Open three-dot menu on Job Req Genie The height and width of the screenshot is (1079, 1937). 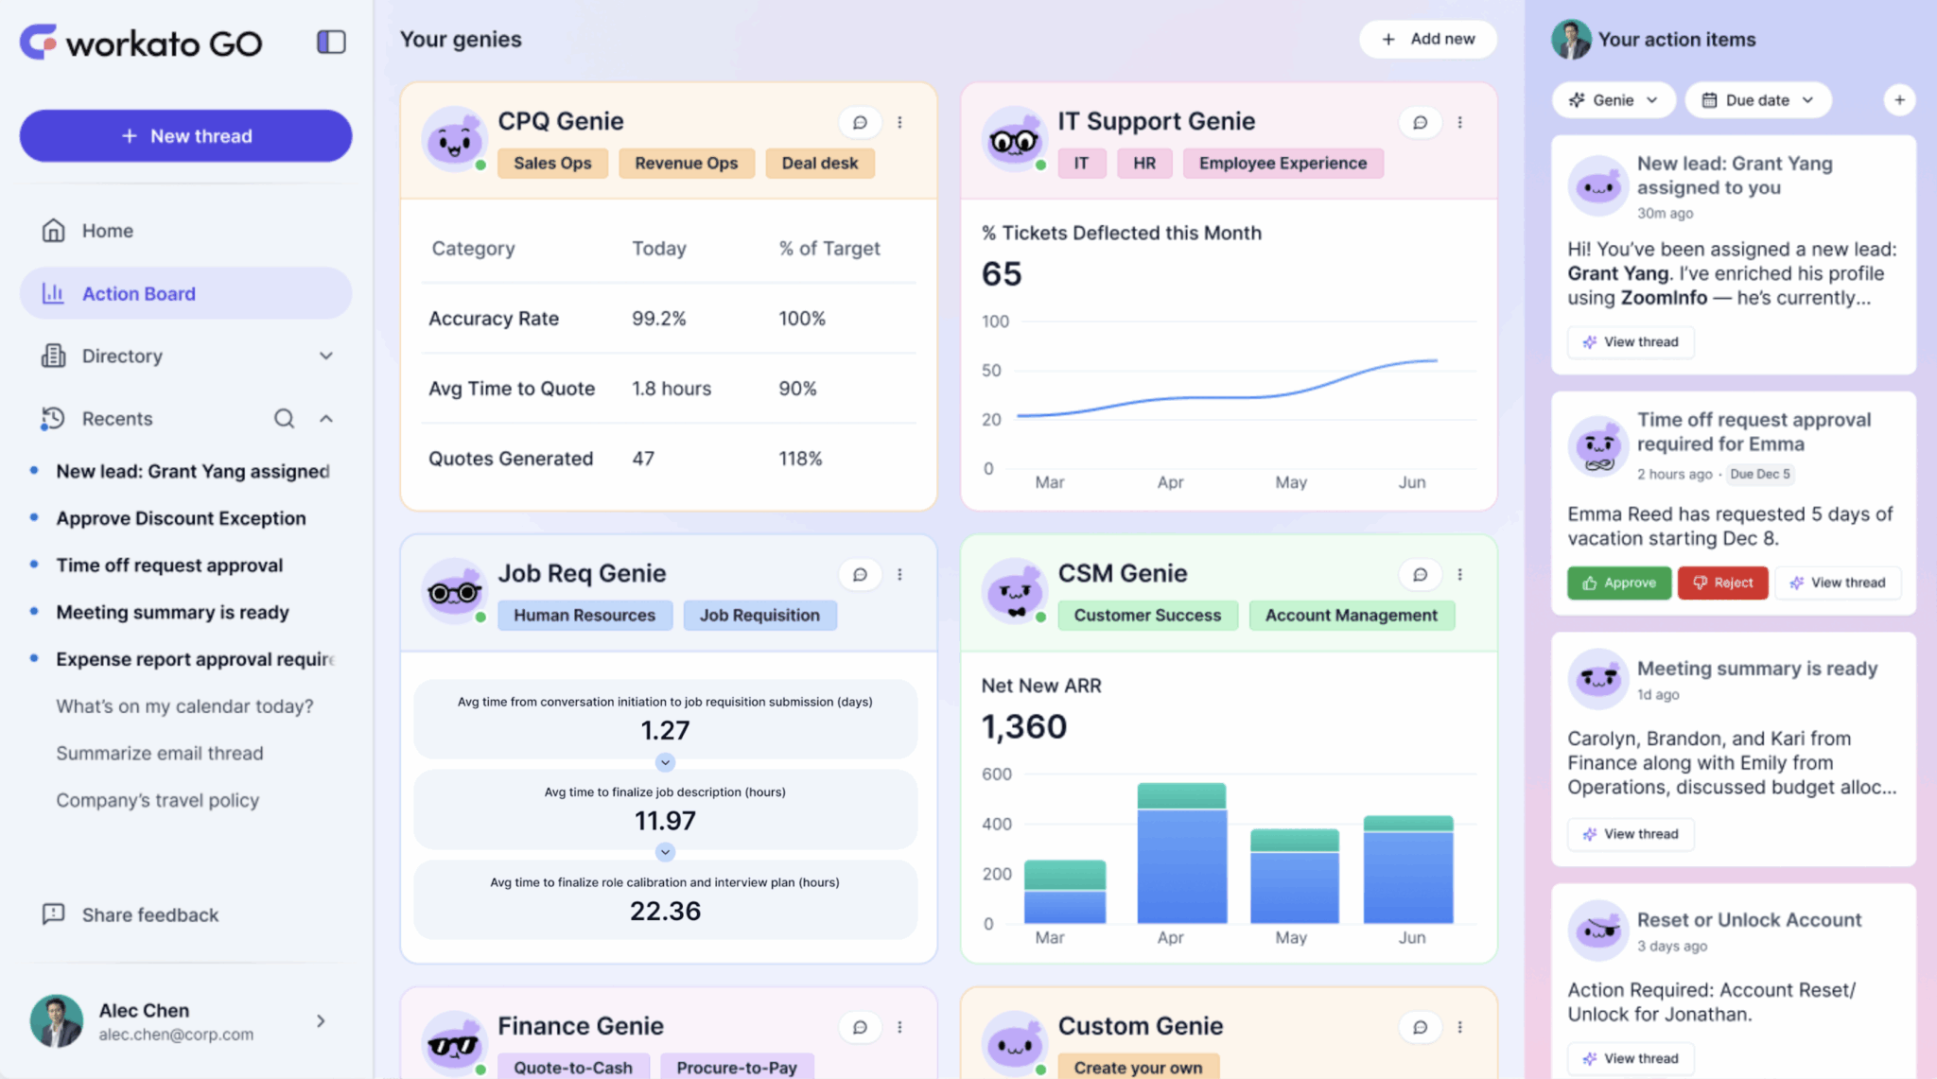click(x=899, y=574)
